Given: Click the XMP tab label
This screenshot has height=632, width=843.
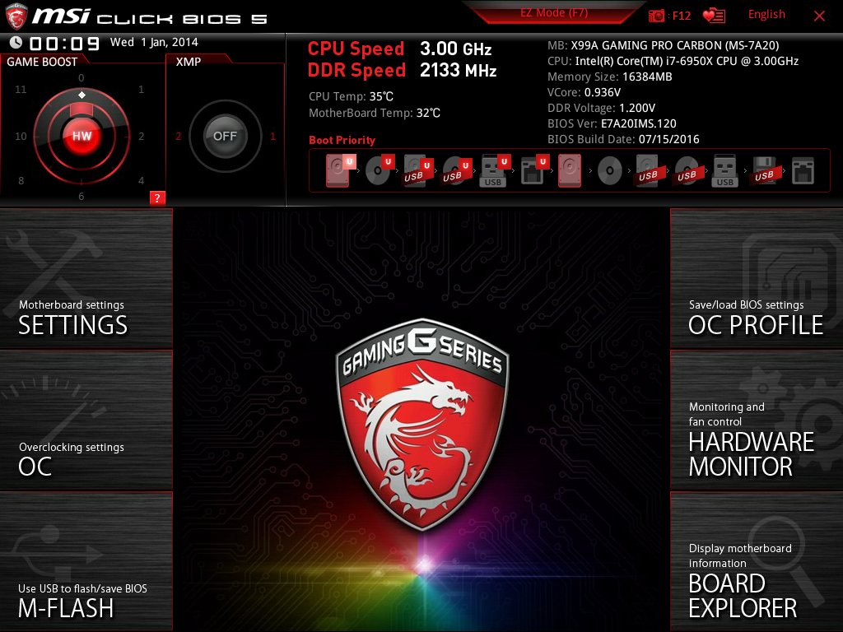Looking at the screenshot, I should (x=189, y=62).
